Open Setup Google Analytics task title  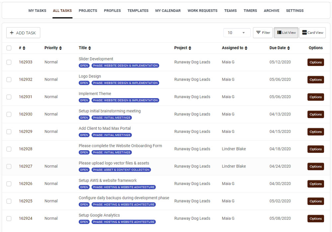click(99, 215)
